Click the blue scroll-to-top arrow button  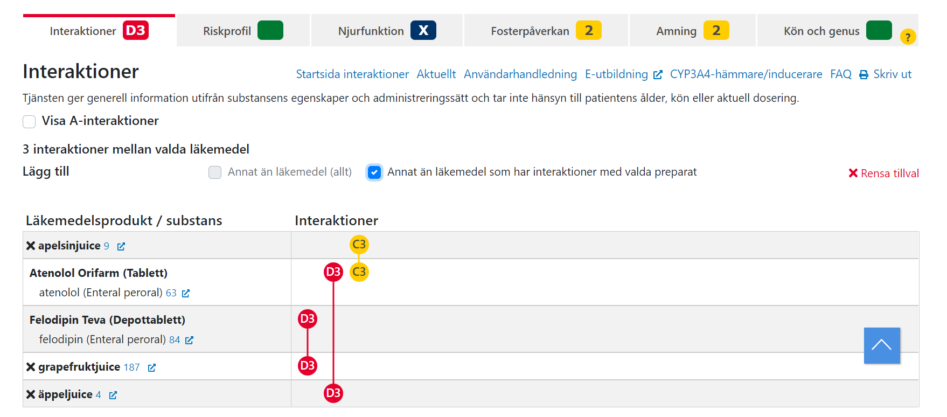click(x=882, y=345)
